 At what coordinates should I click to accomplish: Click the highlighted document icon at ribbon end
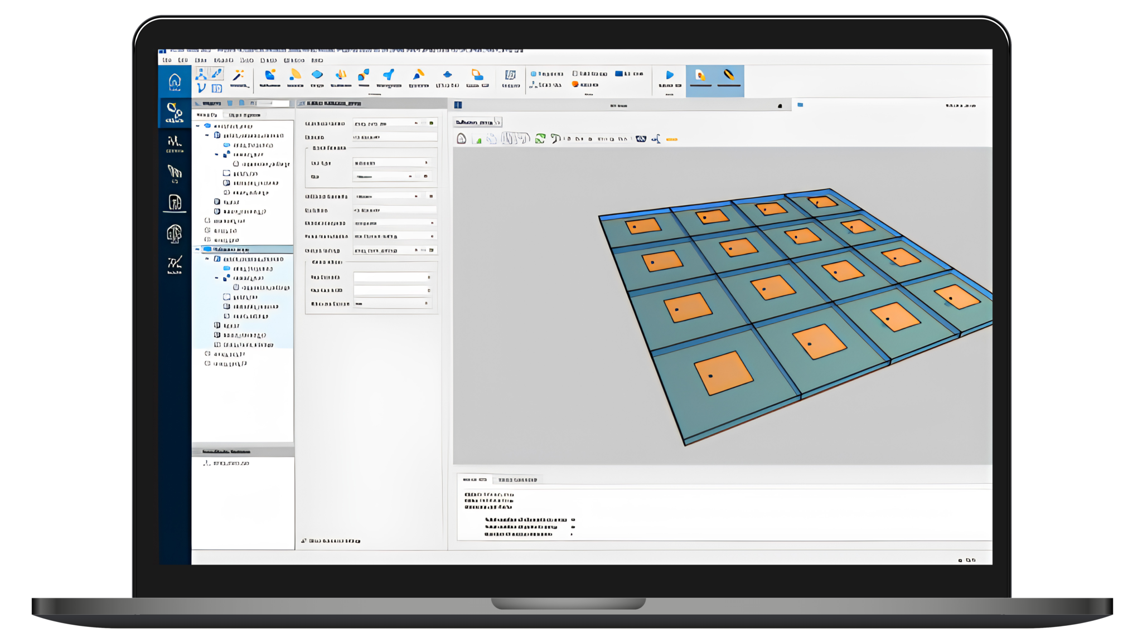pyautogui.click(x=700, y=75)
